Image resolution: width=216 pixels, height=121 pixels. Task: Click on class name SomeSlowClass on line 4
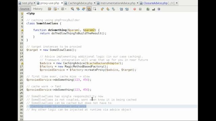[47, 23]
